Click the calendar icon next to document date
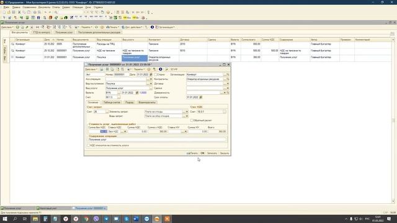The image size is (397, 223). click(x=151, y=74)
